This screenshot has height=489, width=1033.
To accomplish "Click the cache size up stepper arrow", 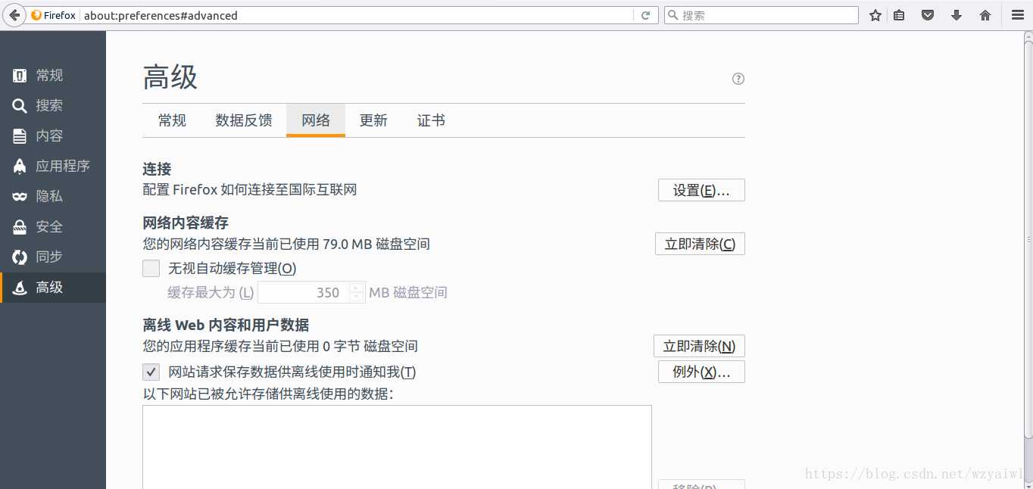I will click(356, 288).
